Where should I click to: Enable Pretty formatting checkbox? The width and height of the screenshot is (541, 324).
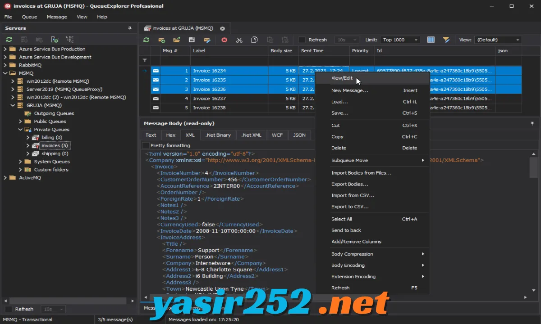[145, 145]
